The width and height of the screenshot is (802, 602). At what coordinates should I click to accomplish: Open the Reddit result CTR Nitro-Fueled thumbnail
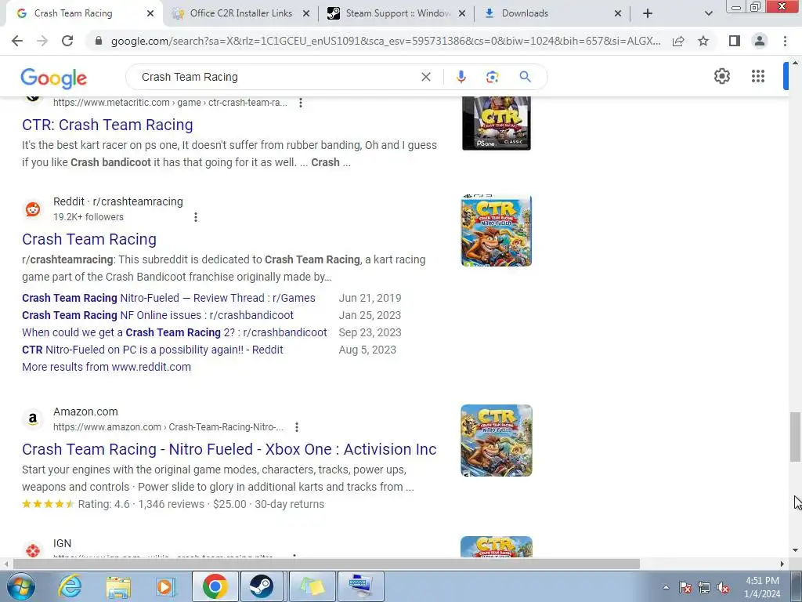coord(496,230)
